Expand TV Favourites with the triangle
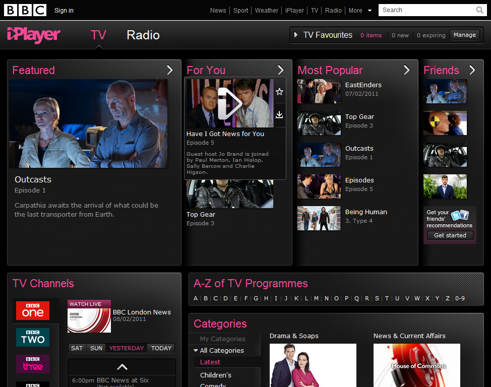The width and height of the screenshot is (491, 387). [x=295, y=35]
